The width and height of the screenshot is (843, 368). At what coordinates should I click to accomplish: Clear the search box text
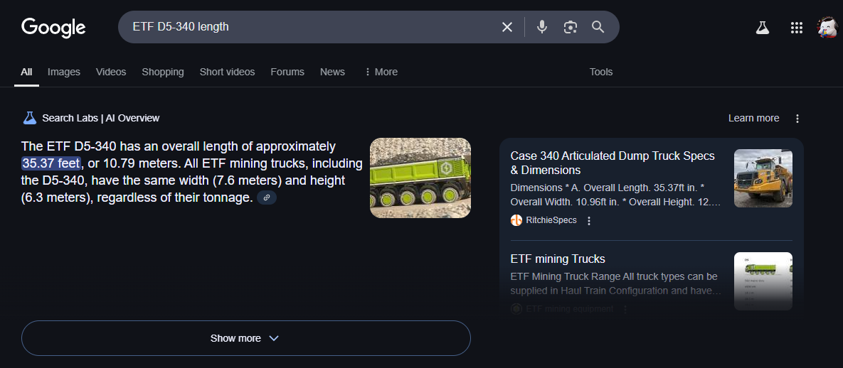pos(507,27)
